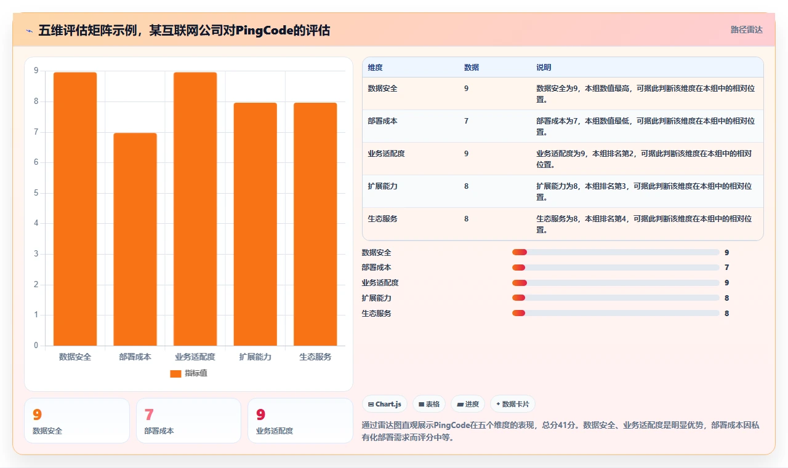Click the 业务适配度 progress bar
The height and width of the screenshot is (468, 788).
616,283
